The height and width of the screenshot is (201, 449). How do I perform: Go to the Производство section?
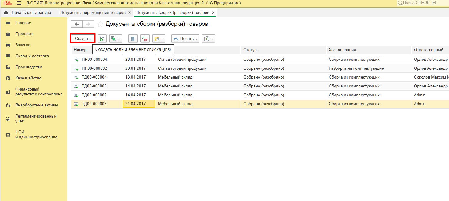point(29,67)
